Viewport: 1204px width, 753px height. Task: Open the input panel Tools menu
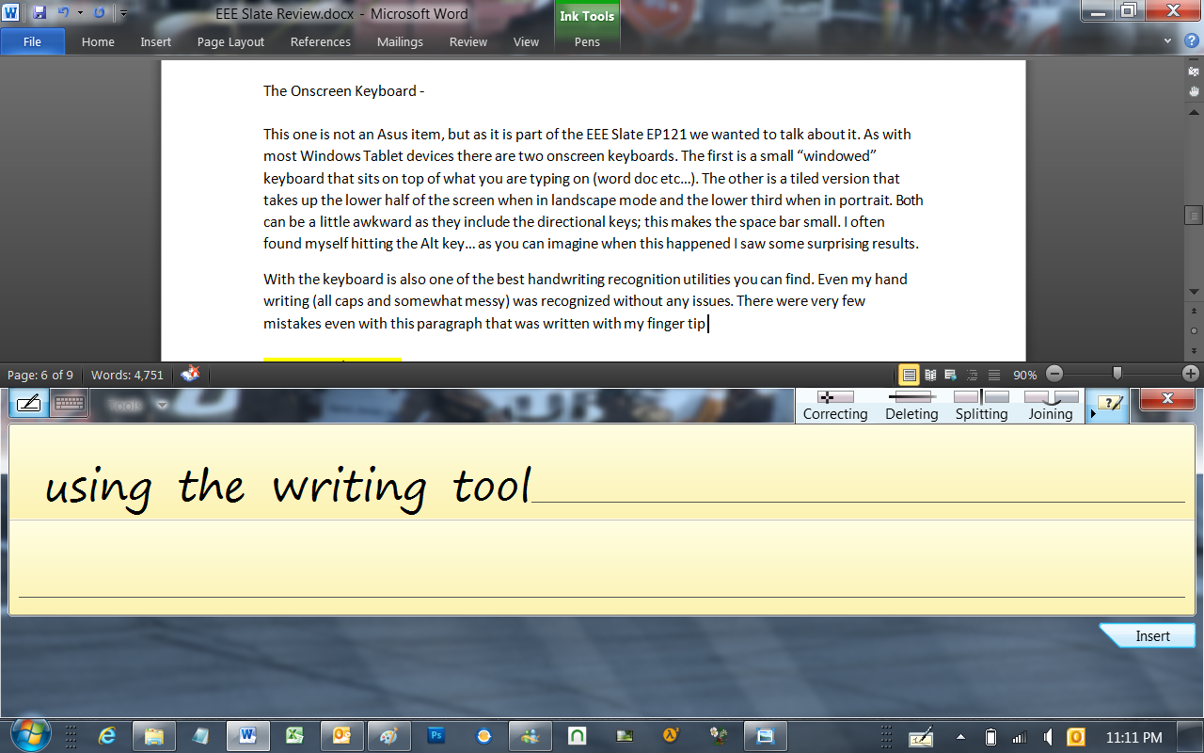pos(136,406)
